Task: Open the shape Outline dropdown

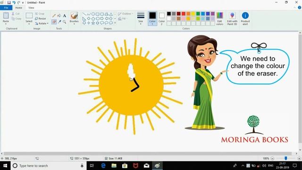Action: (126, 14)
